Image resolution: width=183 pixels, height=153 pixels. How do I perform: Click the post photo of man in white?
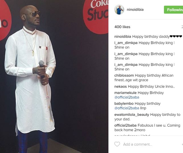coord(54,77)
